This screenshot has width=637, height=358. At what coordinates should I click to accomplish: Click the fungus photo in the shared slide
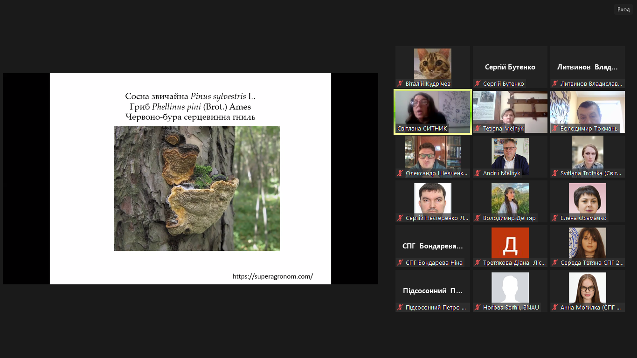coord(197,188)
